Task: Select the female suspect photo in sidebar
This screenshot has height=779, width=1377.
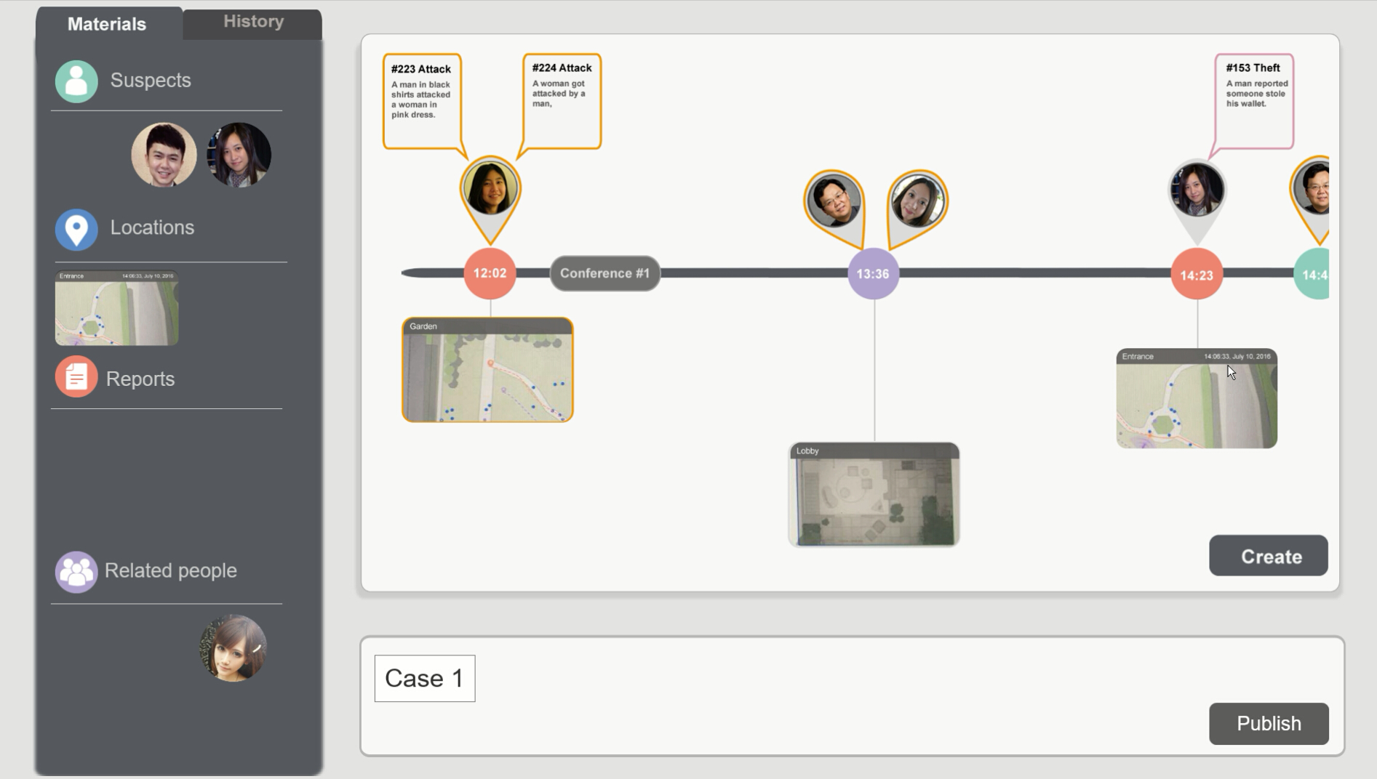Action: 239,155
